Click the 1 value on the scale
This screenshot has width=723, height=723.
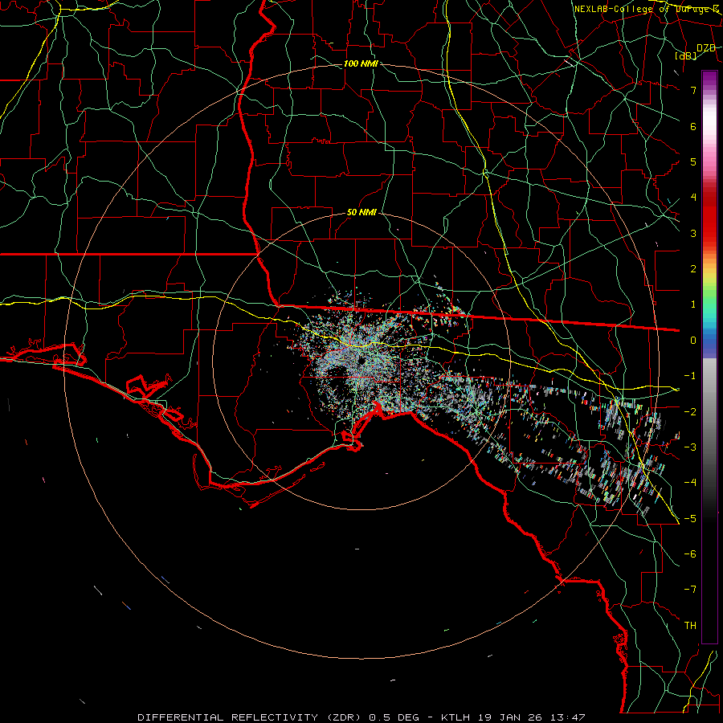[x=693, y=304]
